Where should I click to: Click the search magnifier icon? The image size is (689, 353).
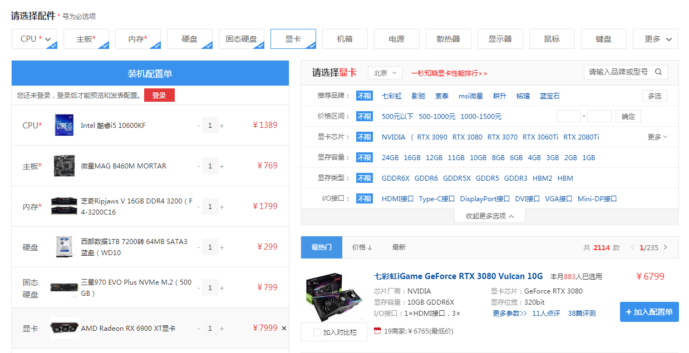tap(658, 72)
